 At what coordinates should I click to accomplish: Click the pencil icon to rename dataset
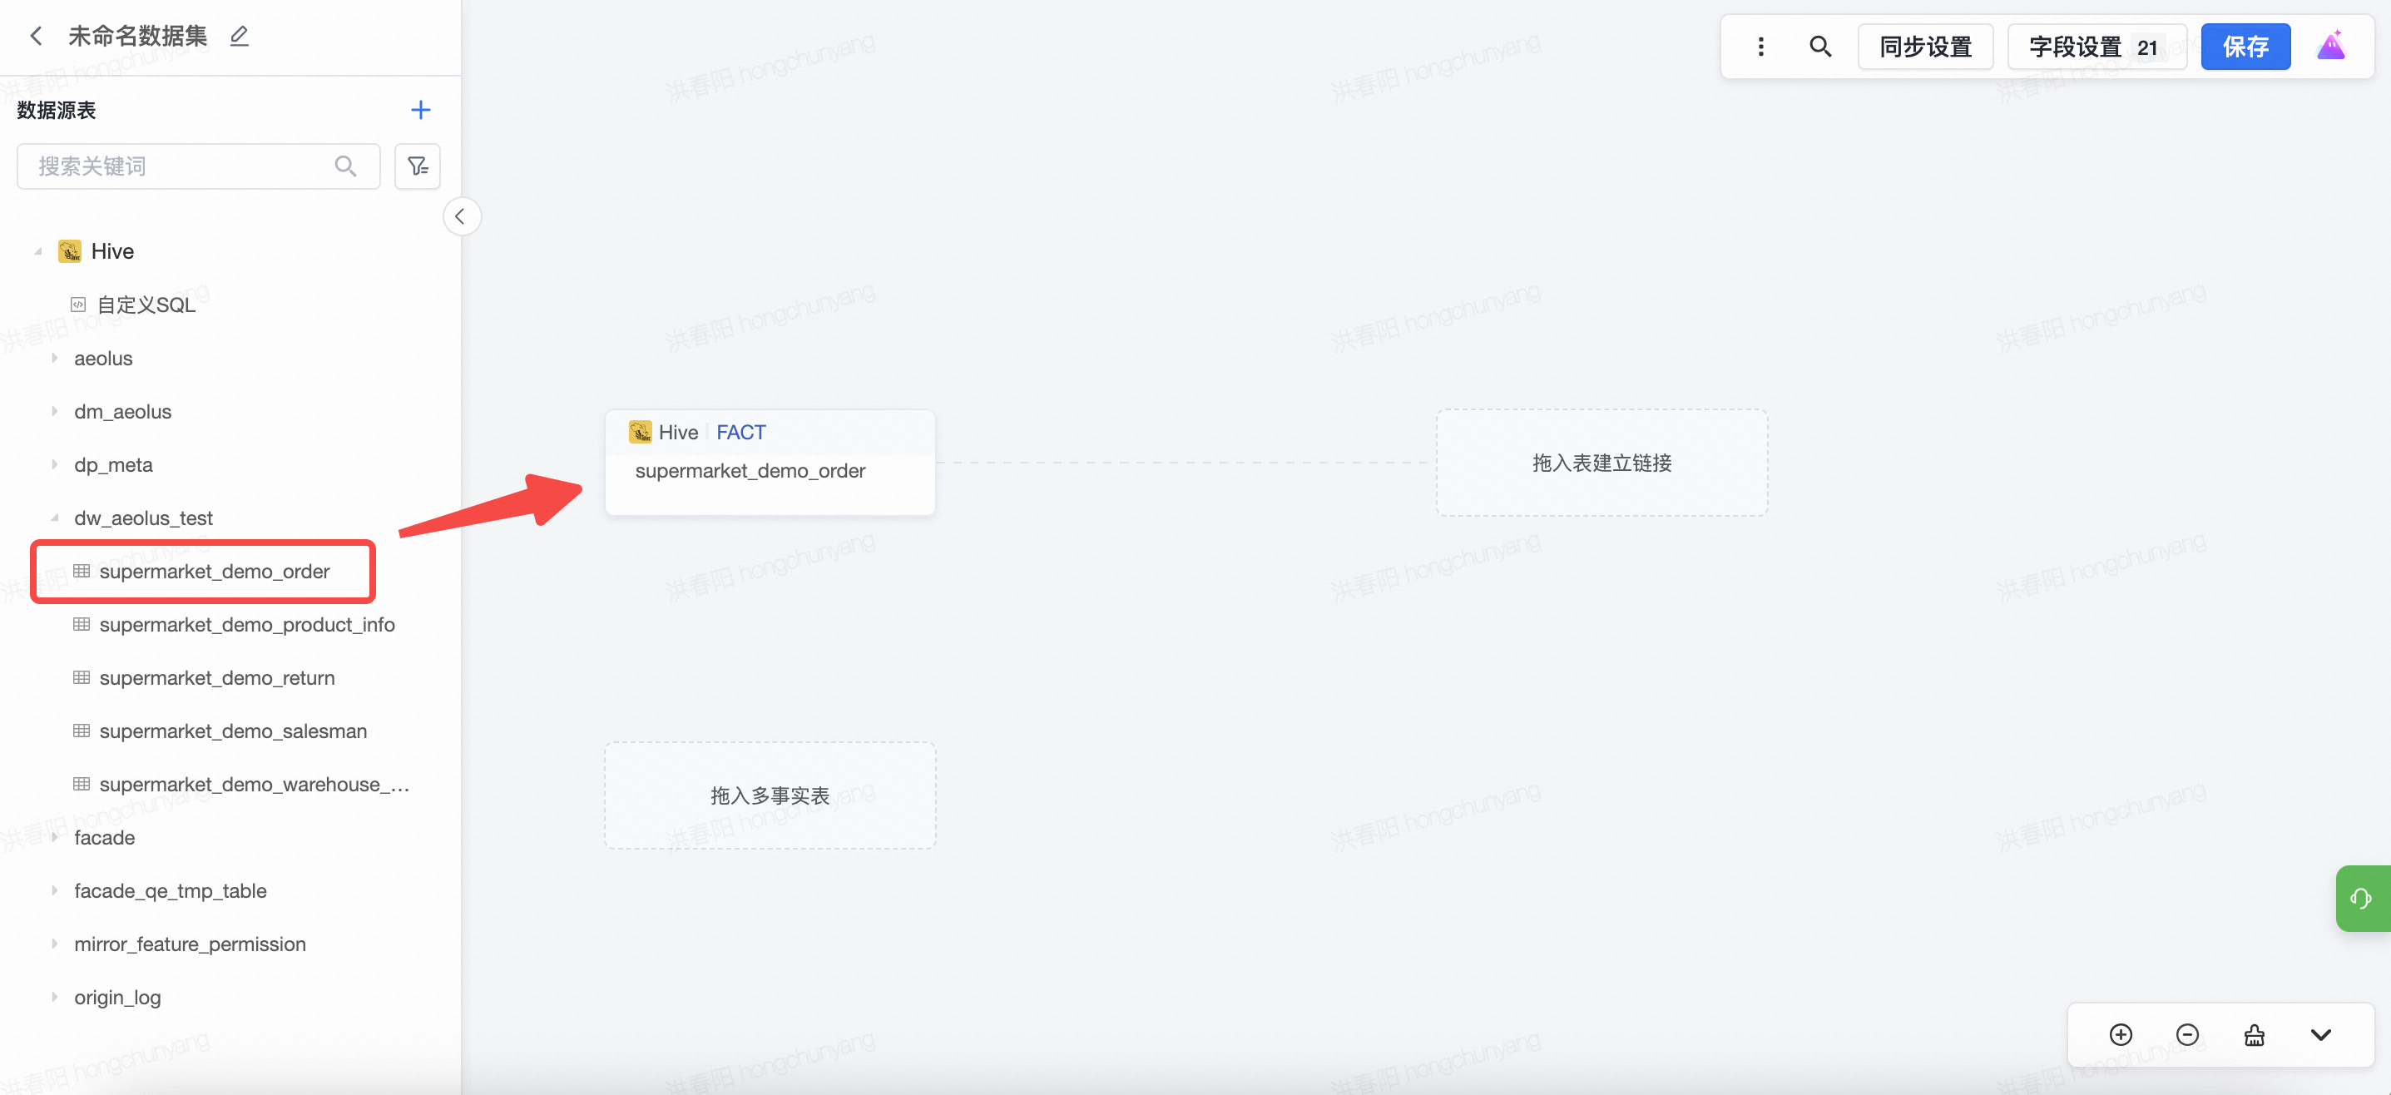point(240,36)
